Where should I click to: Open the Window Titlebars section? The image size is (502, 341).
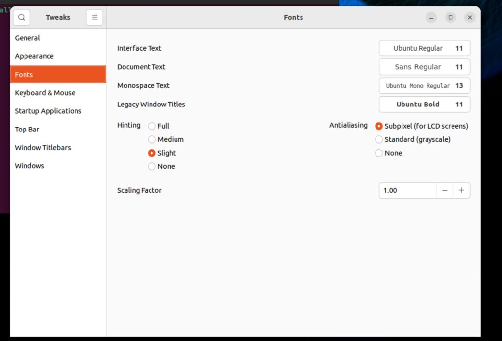pos(43,147)
